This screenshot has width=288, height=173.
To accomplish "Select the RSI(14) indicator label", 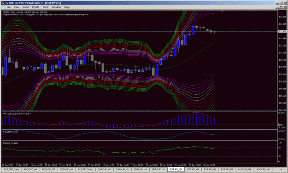I will click(x=10, y=143).
